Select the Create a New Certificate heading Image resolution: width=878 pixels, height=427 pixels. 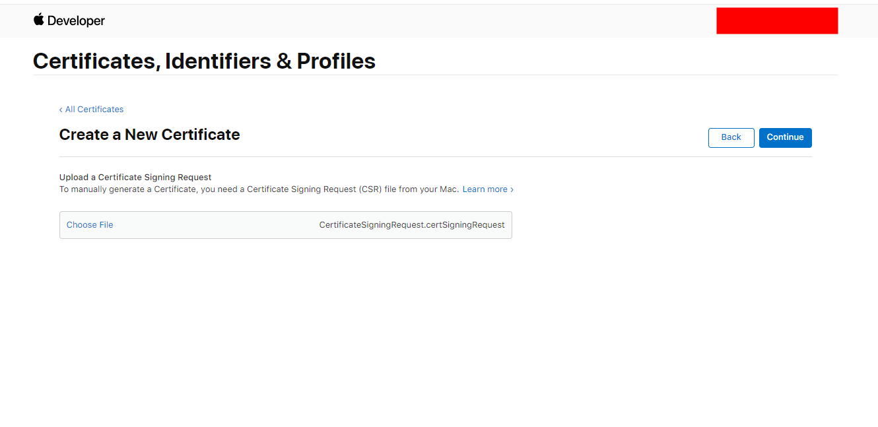click(149, 135)
